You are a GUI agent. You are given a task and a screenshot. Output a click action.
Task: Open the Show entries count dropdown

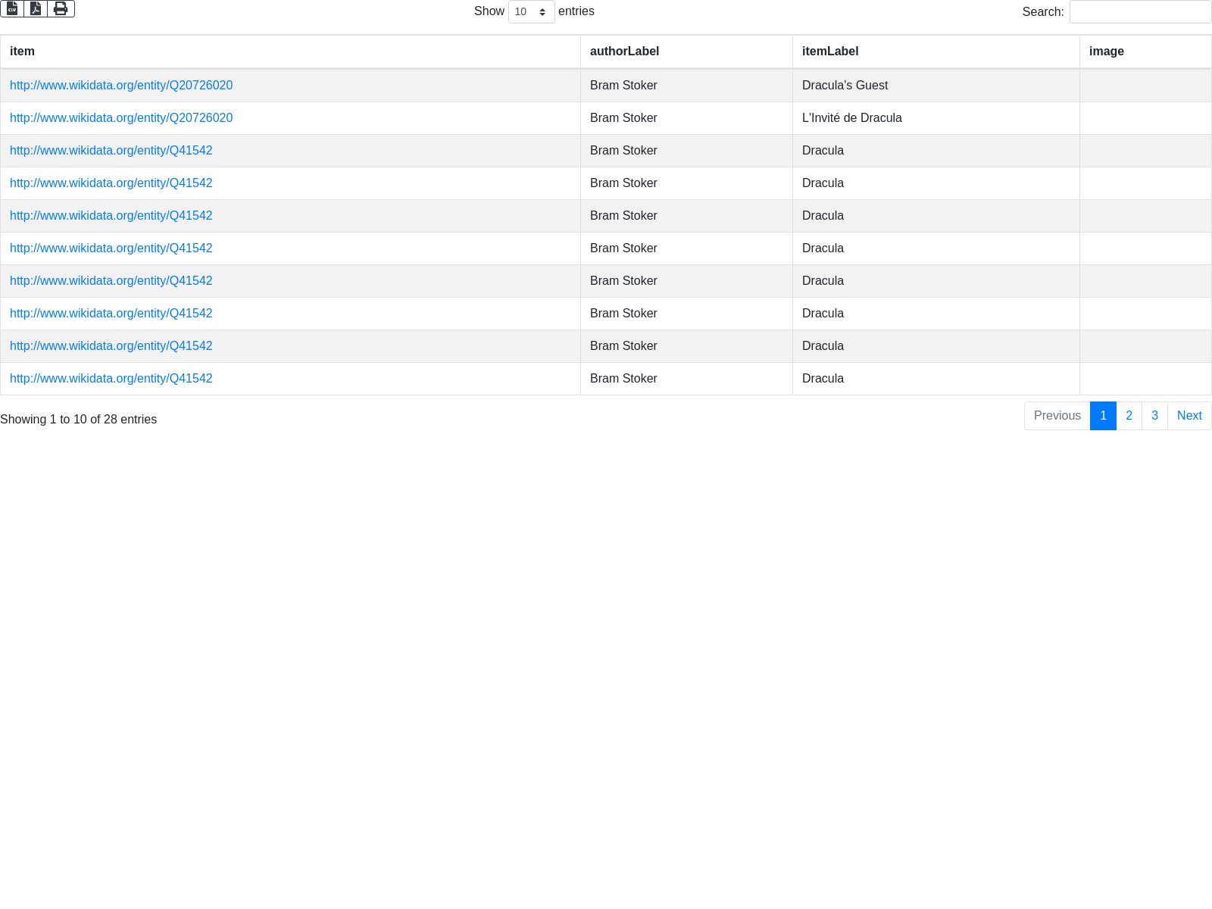pyautogui.click(x=531, y=11)
